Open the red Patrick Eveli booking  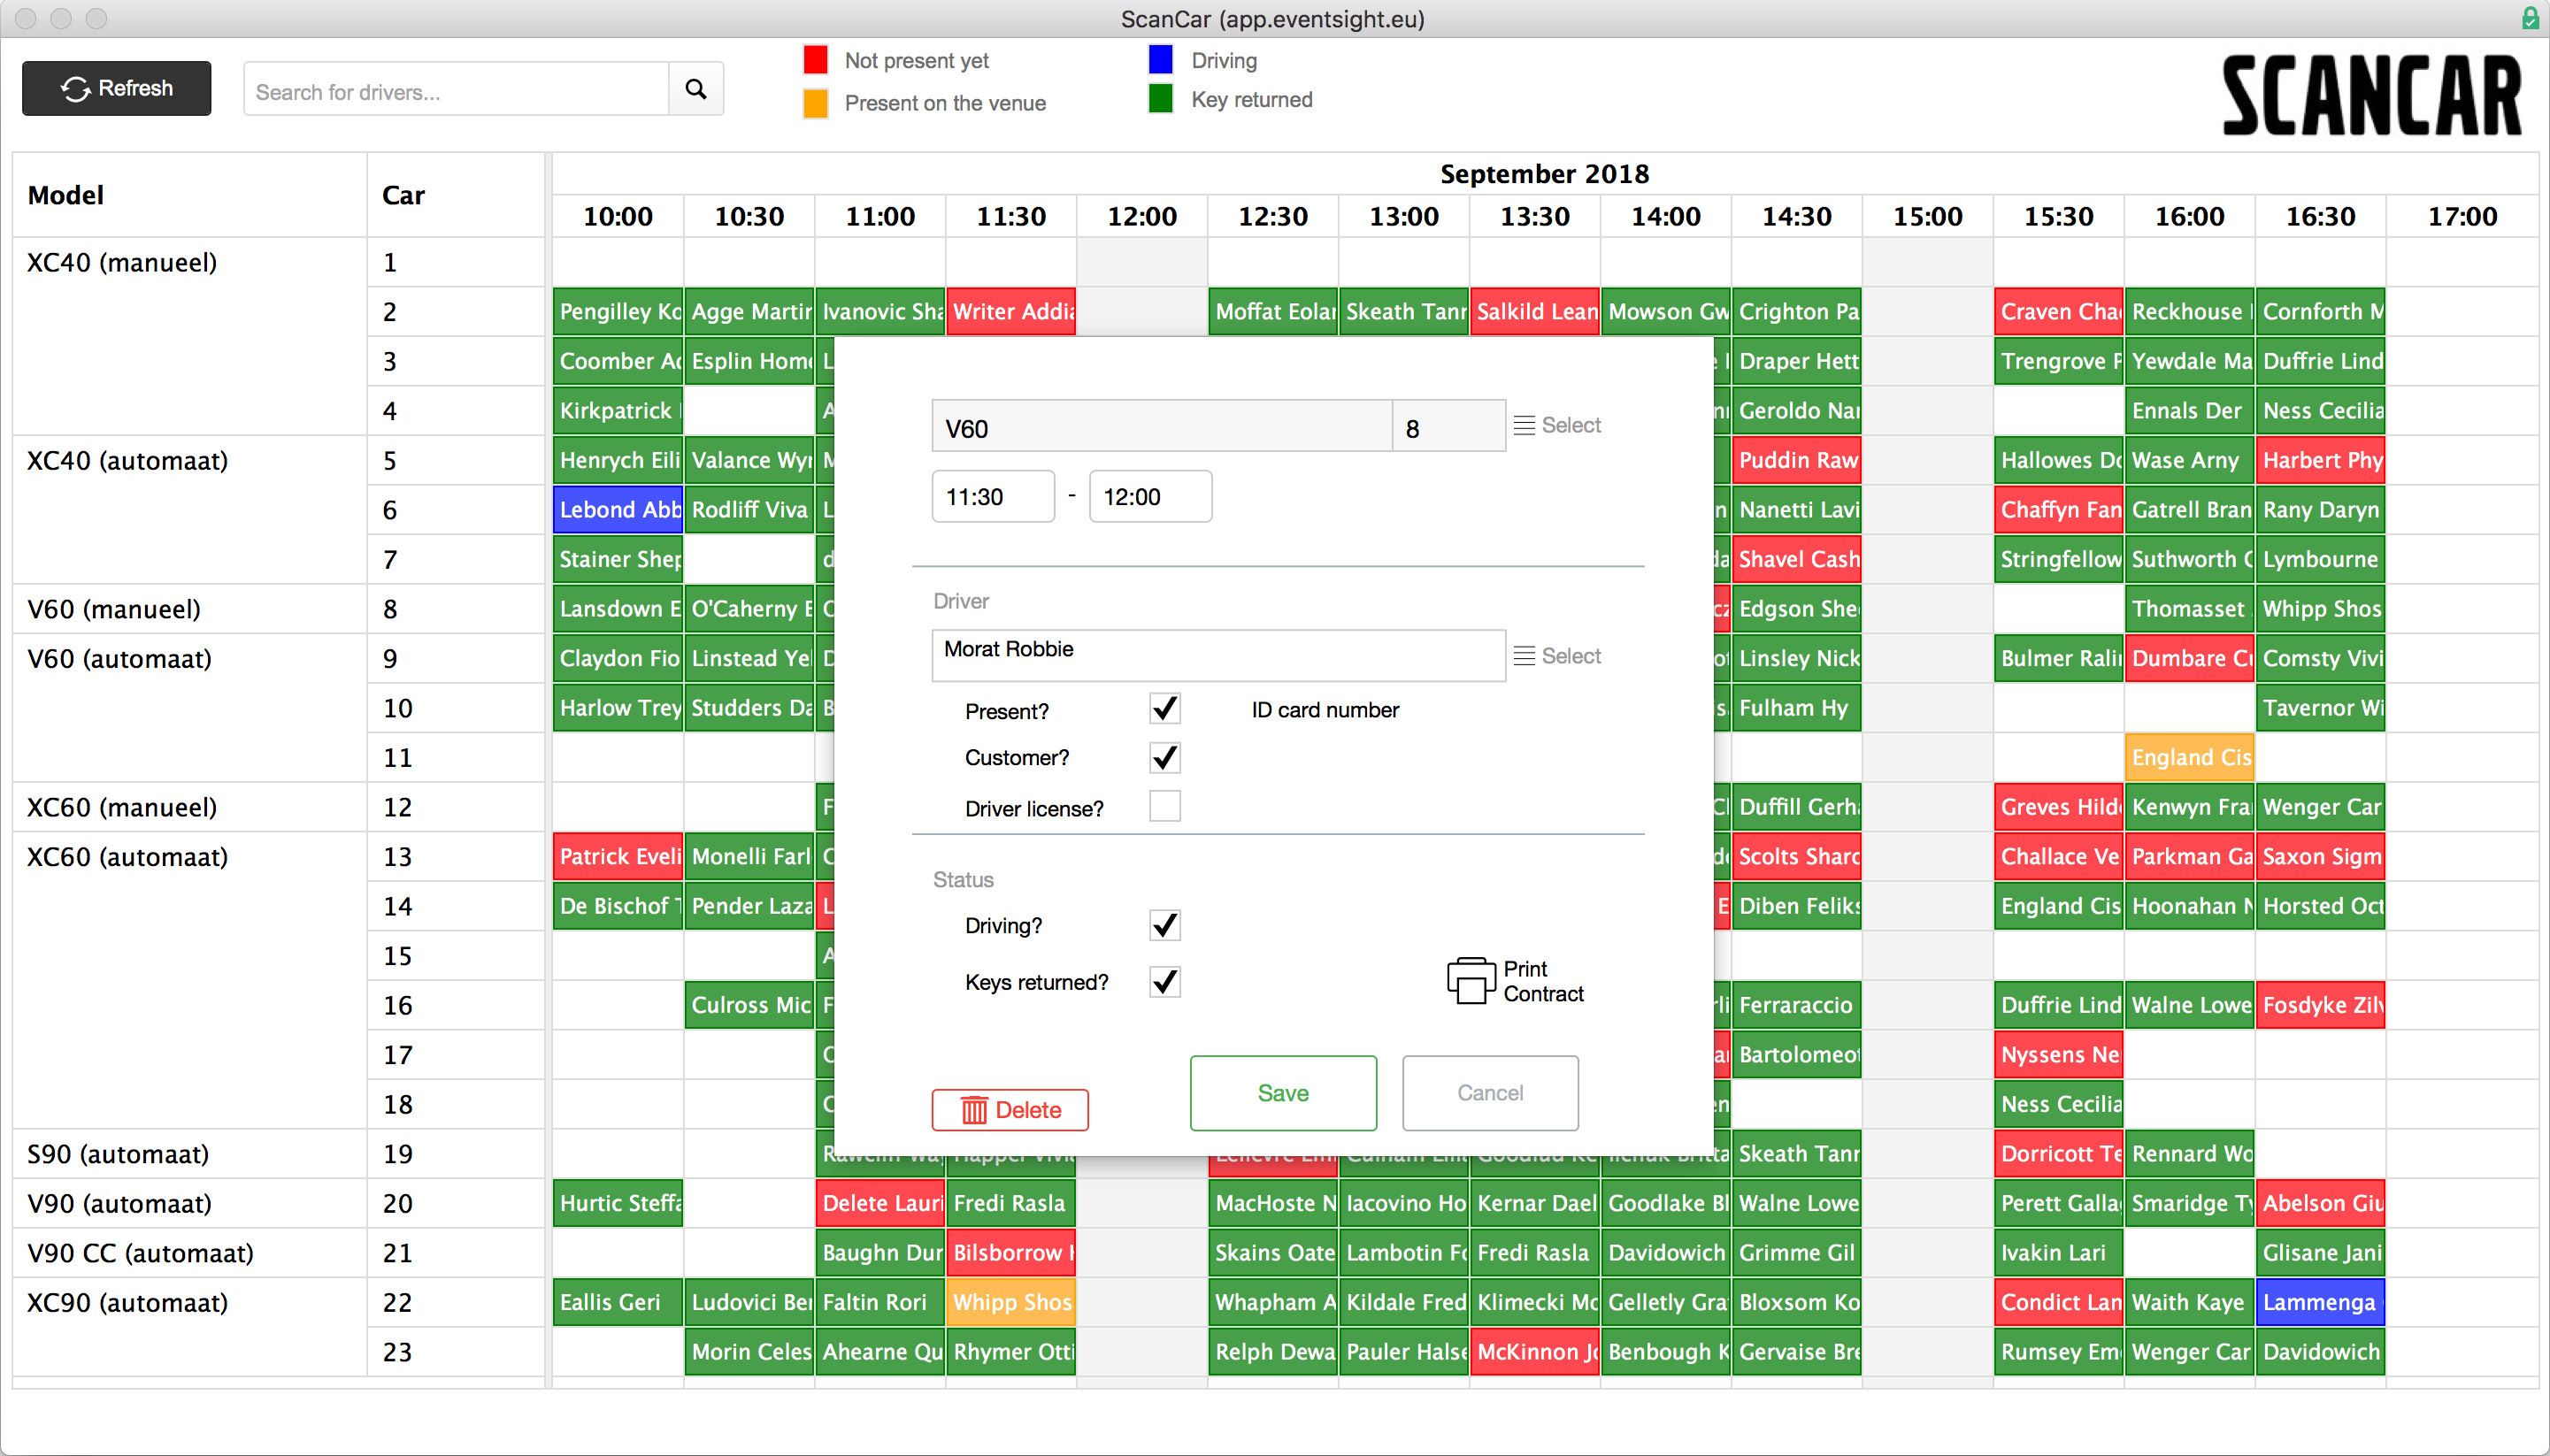point(618,856)
